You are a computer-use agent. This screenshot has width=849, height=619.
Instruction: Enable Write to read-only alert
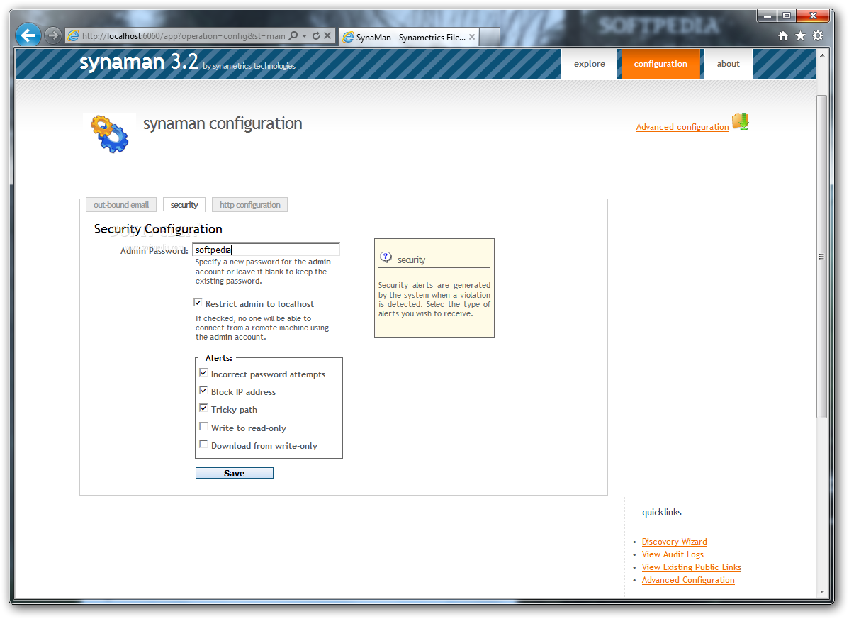click(203, 427)
